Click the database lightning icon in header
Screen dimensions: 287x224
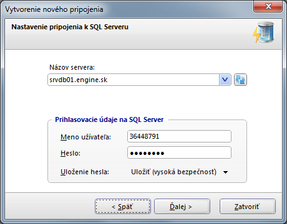point(263,32)
